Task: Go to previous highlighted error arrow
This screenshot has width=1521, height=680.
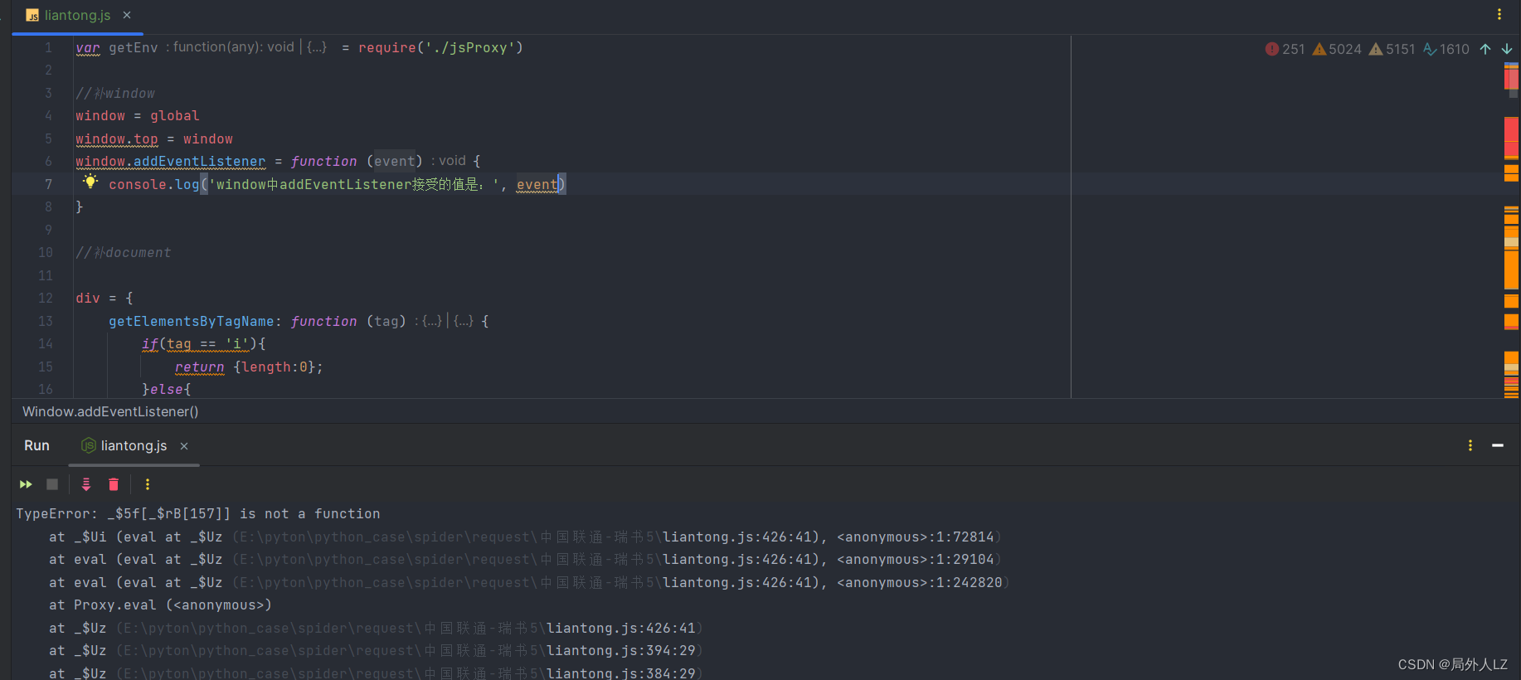Action: (1485, 49)
